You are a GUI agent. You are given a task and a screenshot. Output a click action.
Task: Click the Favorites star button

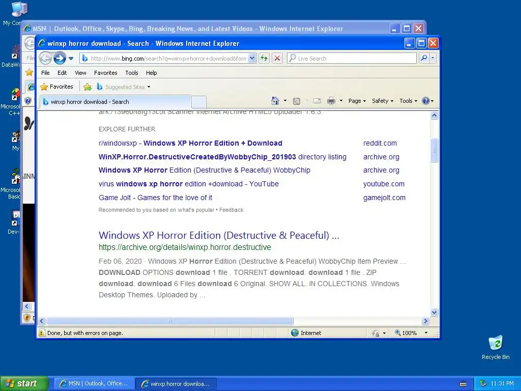click(x=56, y=87)
